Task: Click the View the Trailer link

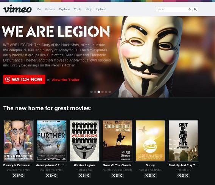Action: pos(65,80)
